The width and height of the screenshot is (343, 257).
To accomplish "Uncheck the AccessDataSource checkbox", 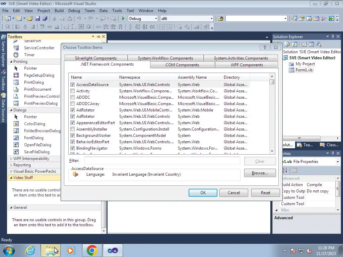I will click(x=72, y=85).
